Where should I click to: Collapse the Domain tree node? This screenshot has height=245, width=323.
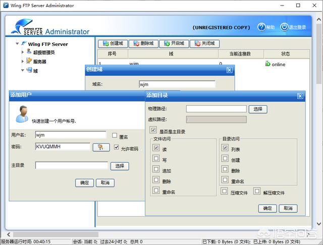coord(23,70)
